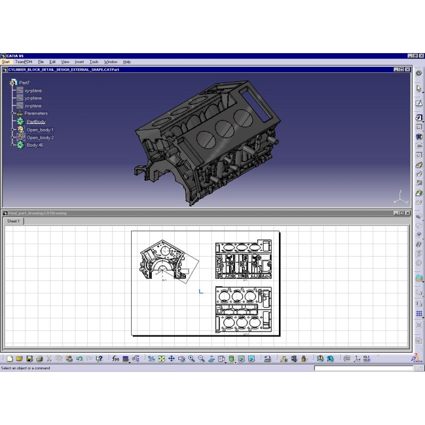The image size is (425, 425).
Task: Click the green Undo arrow
Action: [79, 359]
